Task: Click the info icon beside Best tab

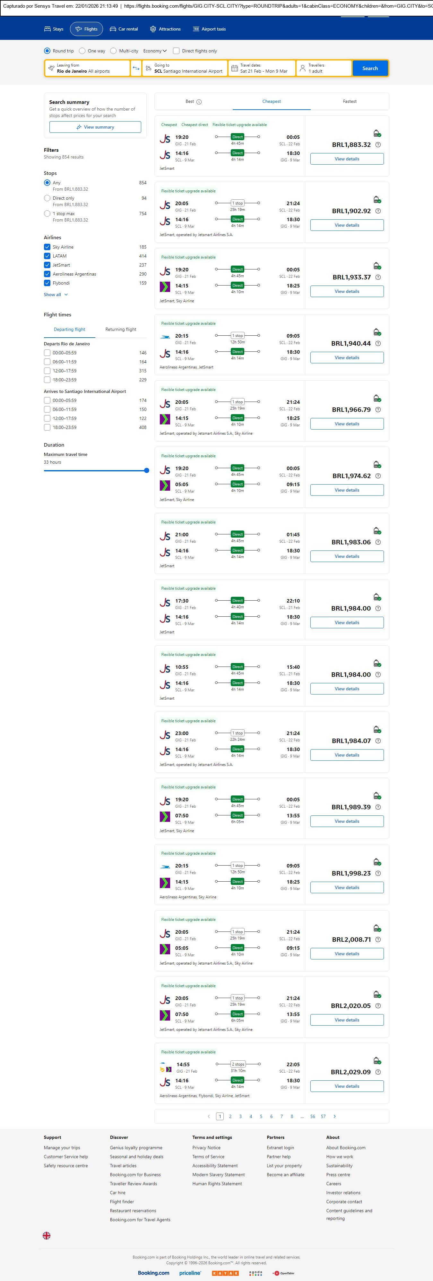Action: point(199,102)
